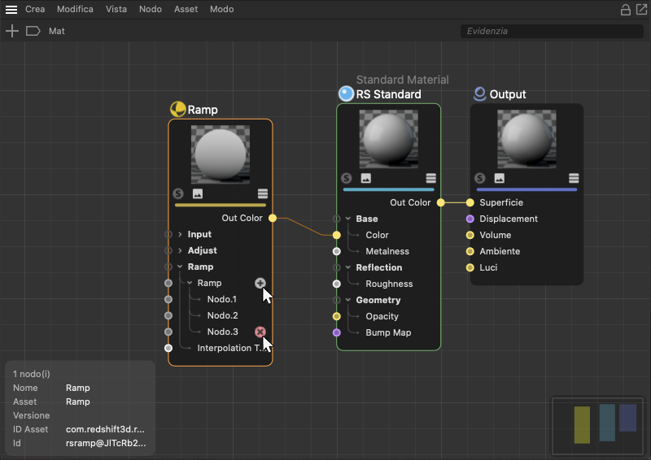This screenshot has height=460, width=651.
Task: Click the Opacity input port
Action: pos(337,316)
